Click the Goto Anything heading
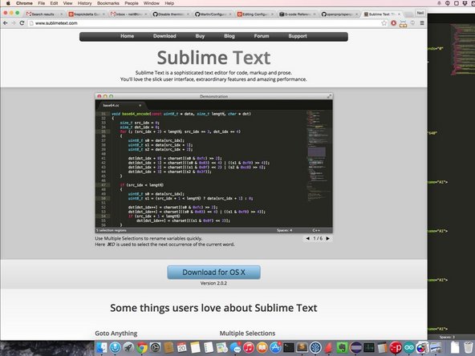The image size is (475, 356). [x=116, y=334]
